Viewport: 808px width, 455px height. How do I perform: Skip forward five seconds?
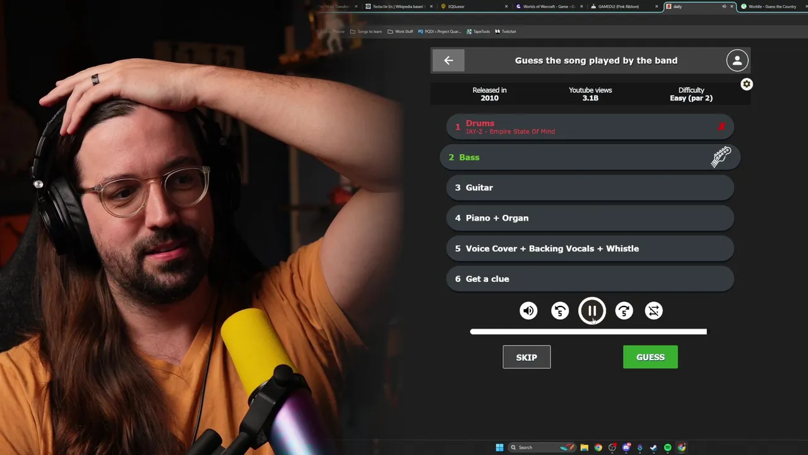click(x=624, y=311)
